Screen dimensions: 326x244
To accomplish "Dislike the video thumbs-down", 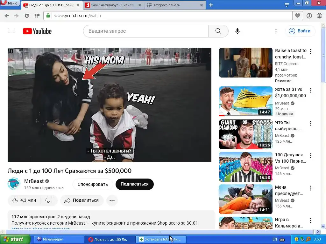I will [x=49, y=200].
